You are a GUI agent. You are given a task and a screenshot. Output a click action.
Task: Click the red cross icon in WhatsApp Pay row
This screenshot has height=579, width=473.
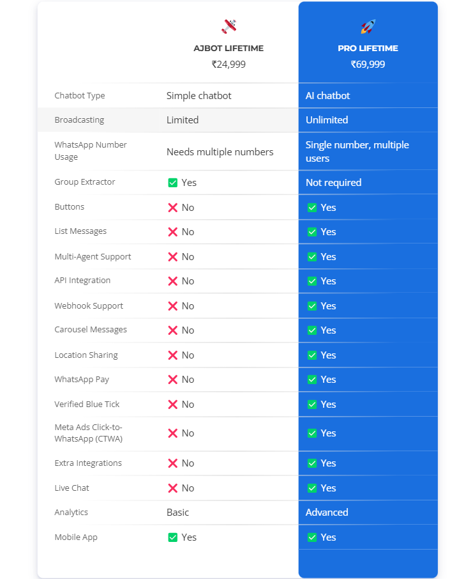173,380
